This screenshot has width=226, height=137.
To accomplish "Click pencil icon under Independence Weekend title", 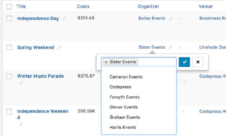I will 21,124.
